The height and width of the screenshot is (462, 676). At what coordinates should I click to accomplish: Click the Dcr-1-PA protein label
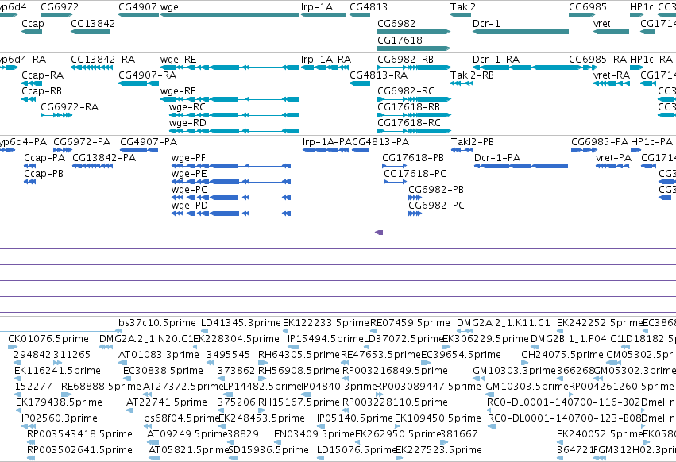[497, 158]
